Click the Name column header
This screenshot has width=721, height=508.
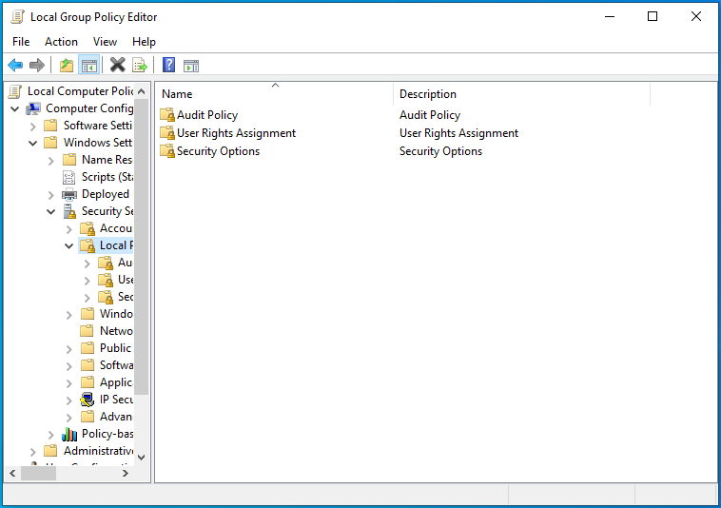pyautogui.click(x=178, y=94)
